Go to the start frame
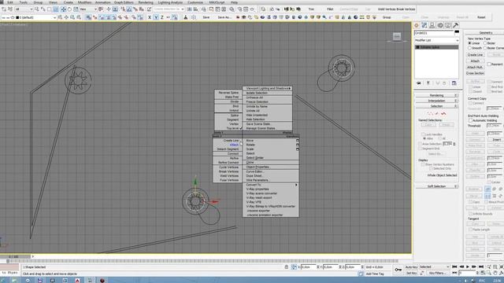504x283 pixels. (x=454, y=266)
